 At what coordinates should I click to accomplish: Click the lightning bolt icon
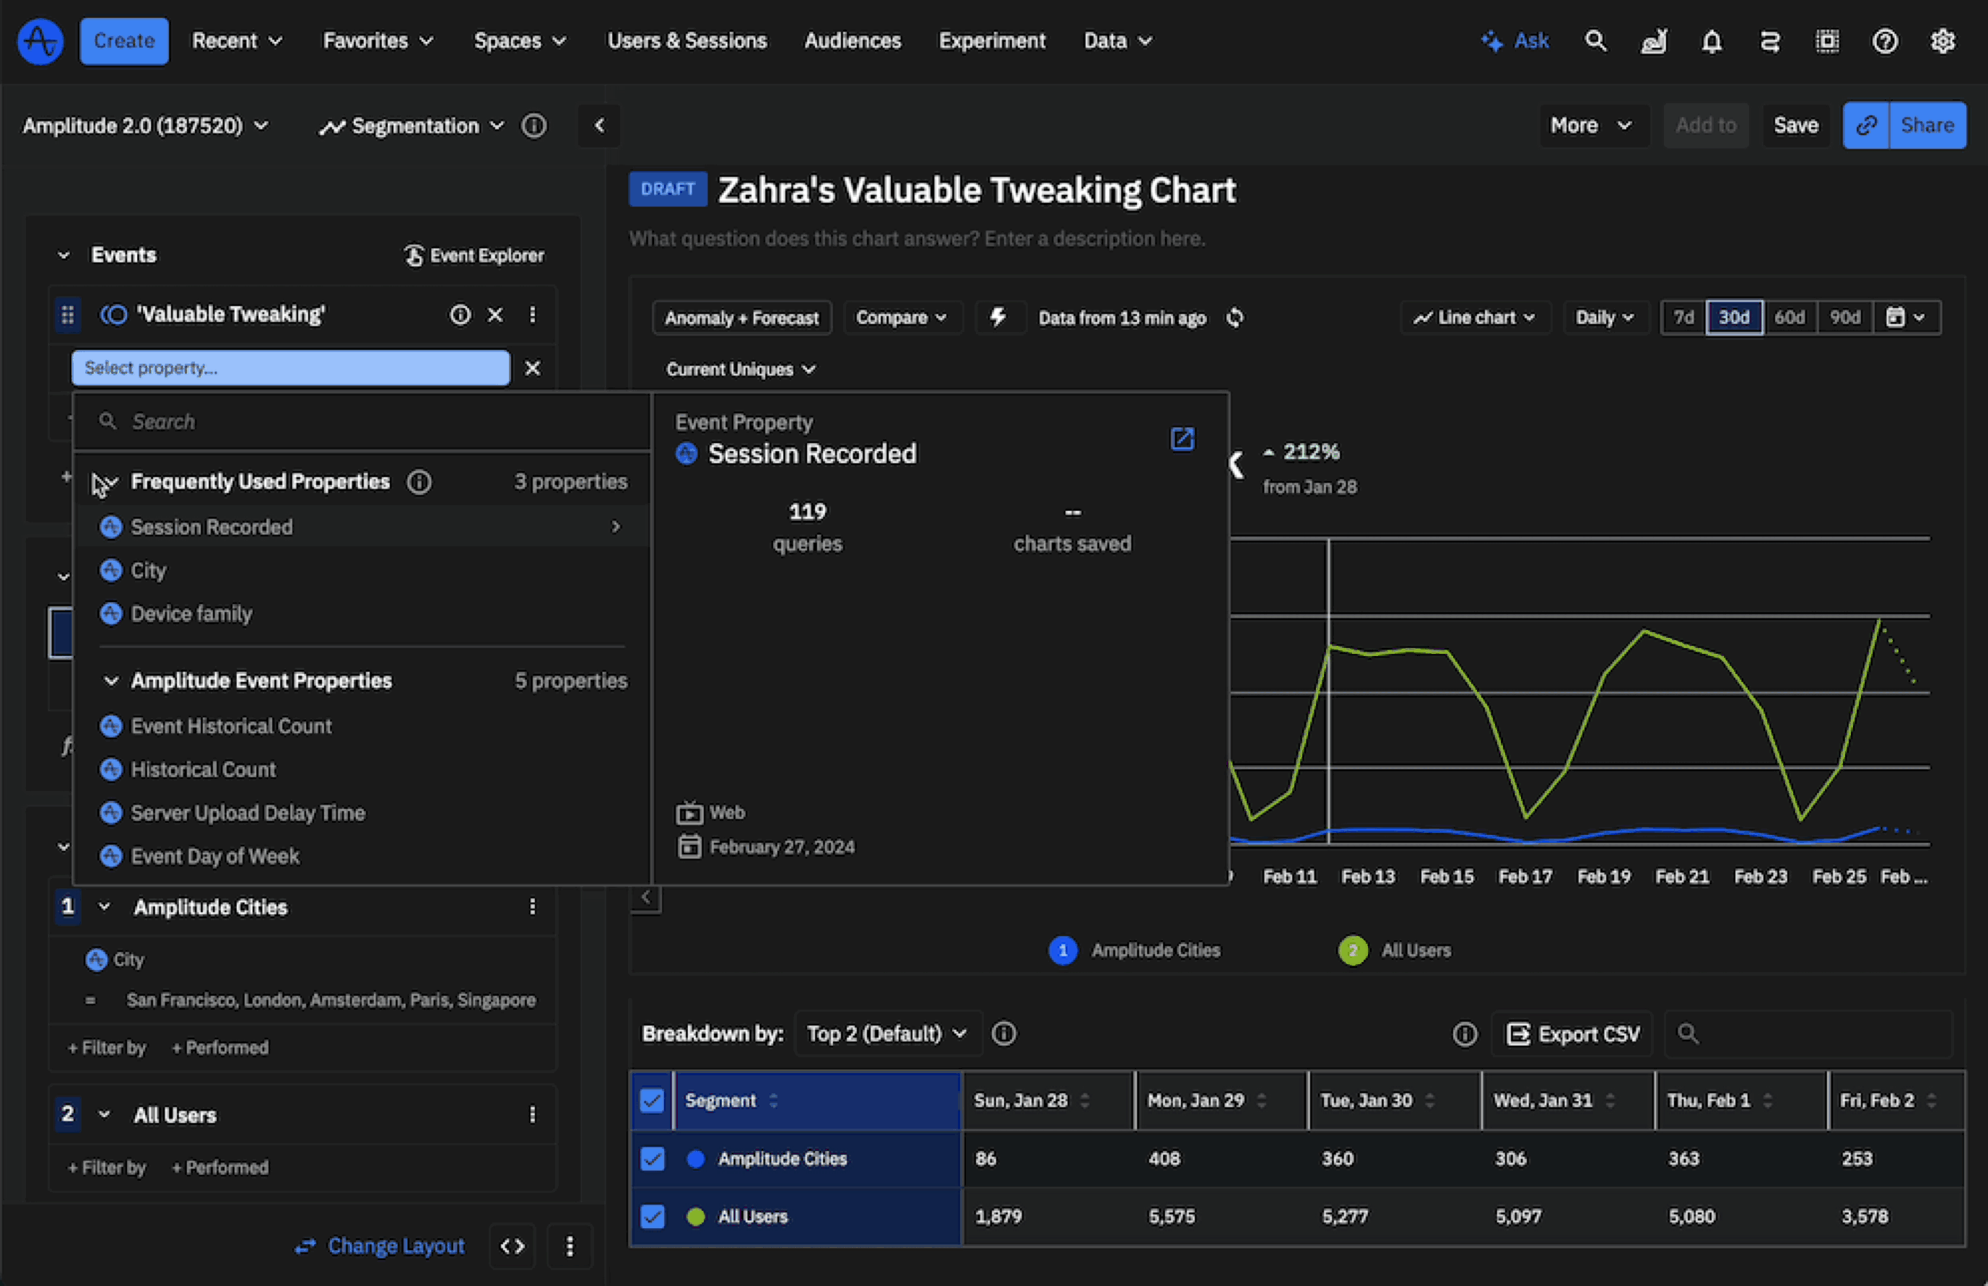[x=998, y=318]
